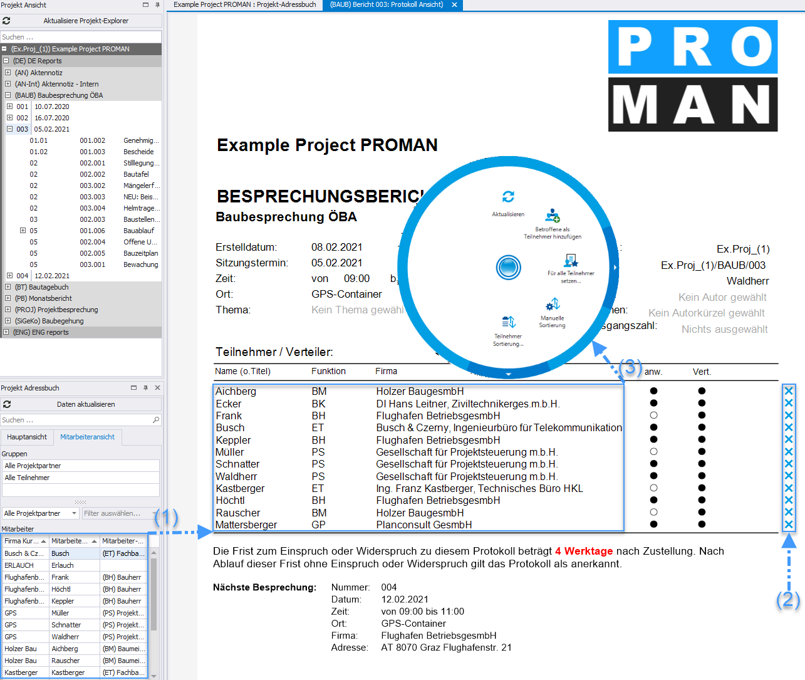Remove participant Mattersberger with X icon
Viewport: 805px width, 680px height.
point(789,525)
